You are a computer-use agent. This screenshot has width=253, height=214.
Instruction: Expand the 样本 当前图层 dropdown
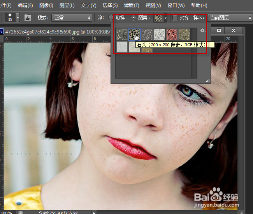tap(230, 18)
